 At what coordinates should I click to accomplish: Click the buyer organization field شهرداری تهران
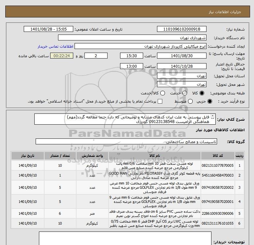[x=132, y=38]
